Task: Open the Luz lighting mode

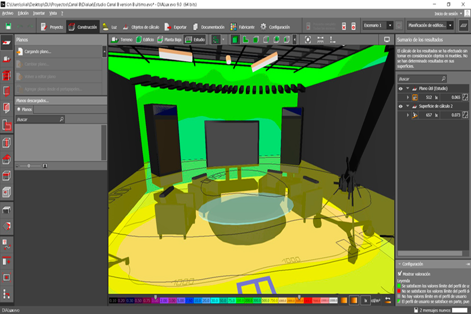Action: 109,27
